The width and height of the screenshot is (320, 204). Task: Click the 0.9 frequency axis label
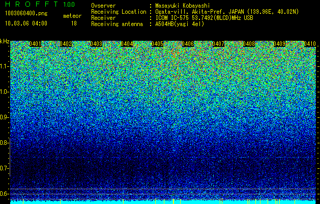[x=4, y=117]
